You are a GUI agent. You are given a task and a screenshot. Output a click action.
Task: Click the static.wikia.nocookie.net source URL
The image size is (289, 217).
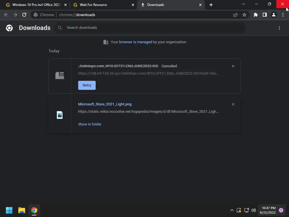pos(148,111)
